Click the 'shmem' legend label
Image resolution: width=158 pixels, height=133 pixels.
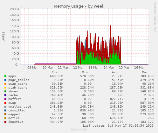(x=13, y=91)
